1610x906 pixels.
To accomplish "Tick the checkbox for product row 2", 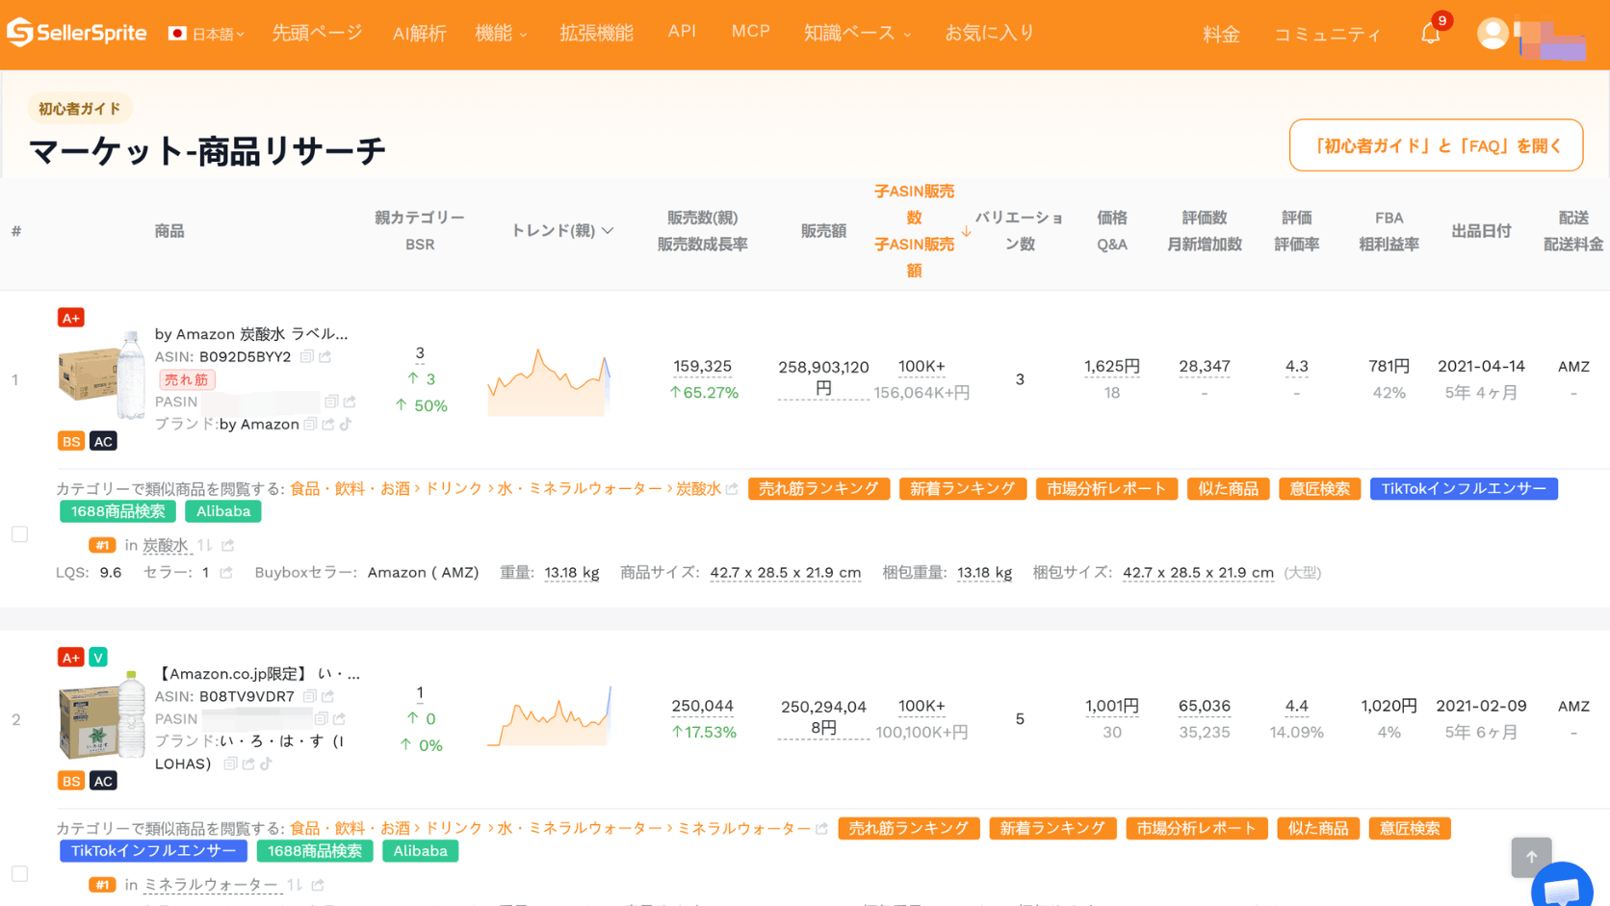I will [19, 874].
